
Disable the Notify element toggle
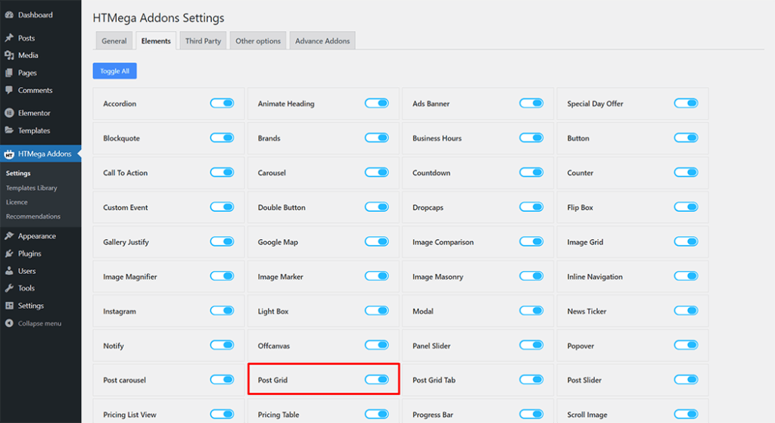pos(222,345)
